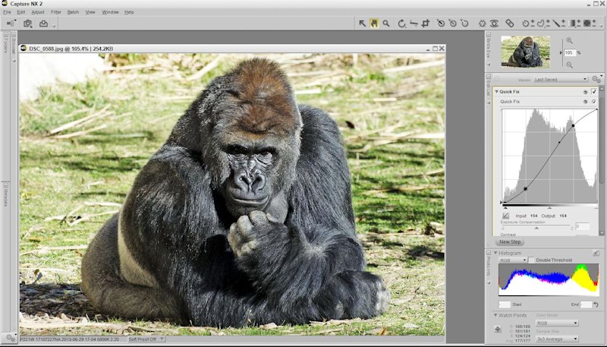Select the Straighten tool
The height and width of the screenshot is (347, 607).
[x=414, y=24]
